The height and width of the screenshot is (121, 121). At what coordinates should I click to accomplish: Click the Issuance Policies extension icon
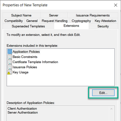pyautogui.click(x=10, y=67)
